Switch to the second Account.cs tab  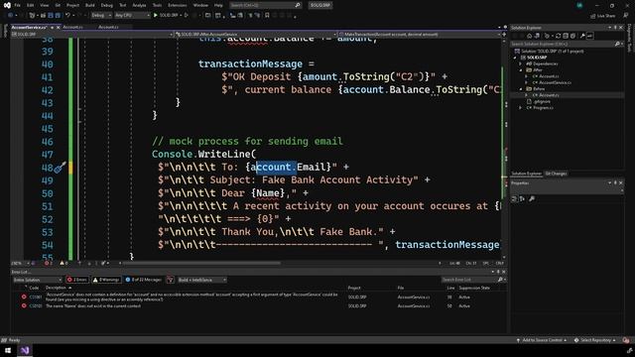pyautogui.click(x=72, y=27)
